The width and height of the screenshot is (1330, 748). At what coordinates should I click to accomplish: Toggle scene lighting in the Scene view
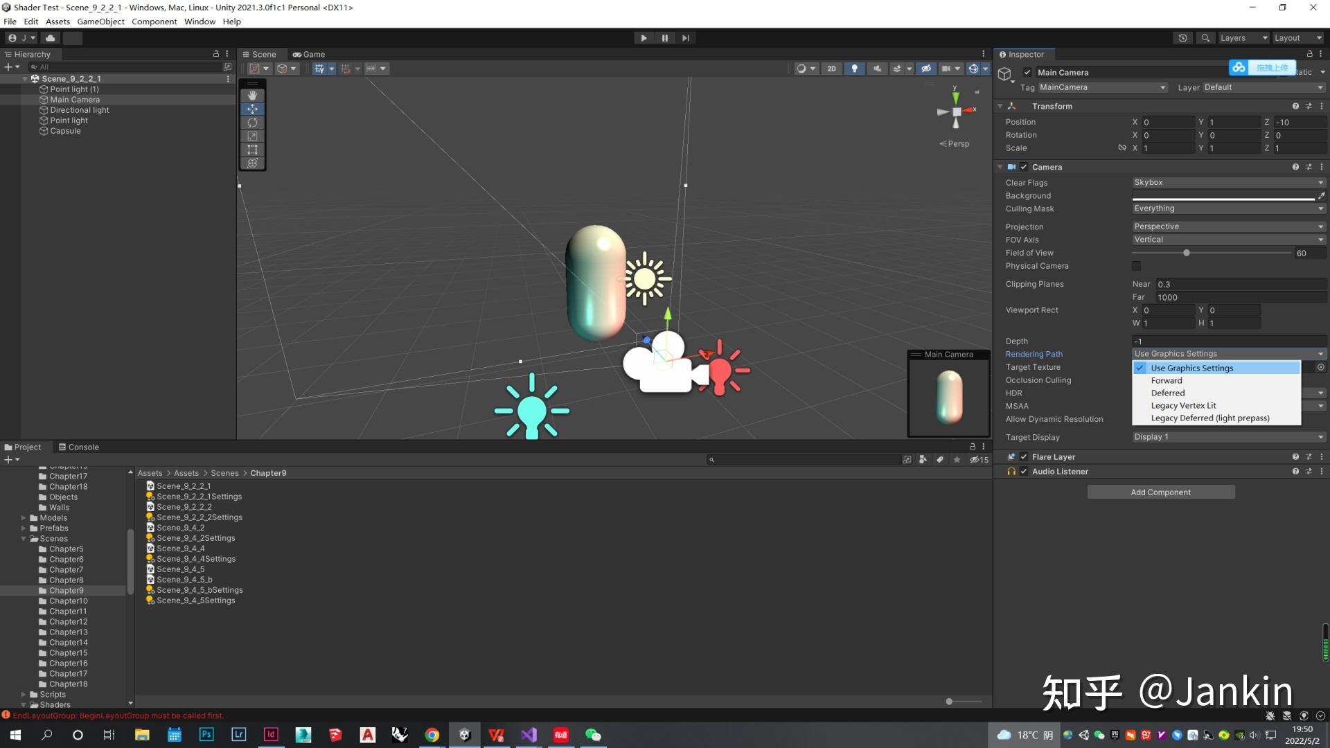coord(854,68)
